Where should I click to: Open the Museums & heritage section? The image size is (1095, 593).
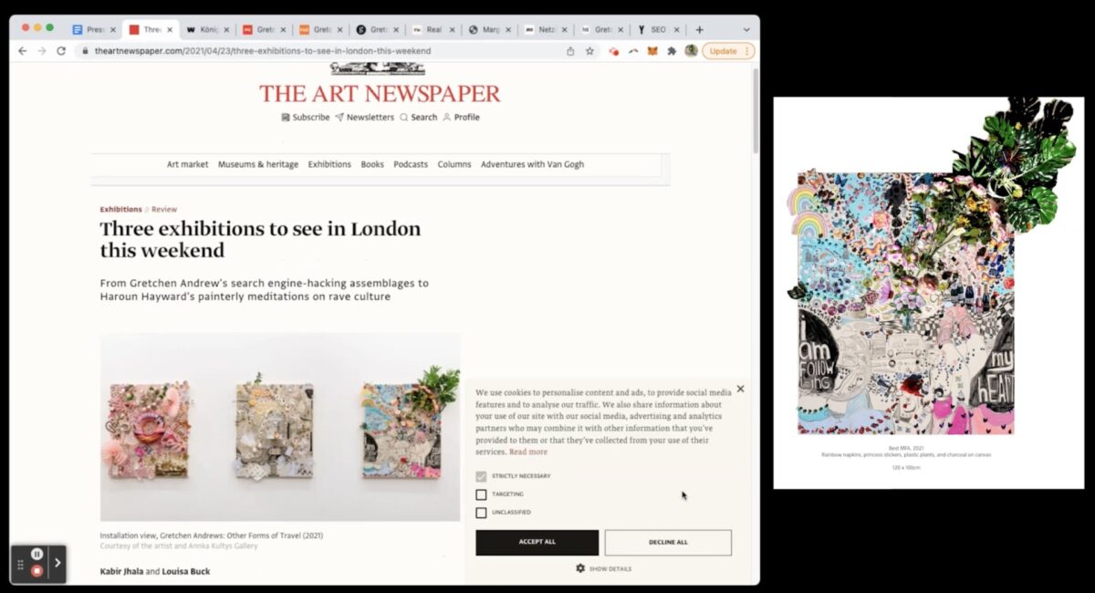pyautogui.click(x=258, y=164)
